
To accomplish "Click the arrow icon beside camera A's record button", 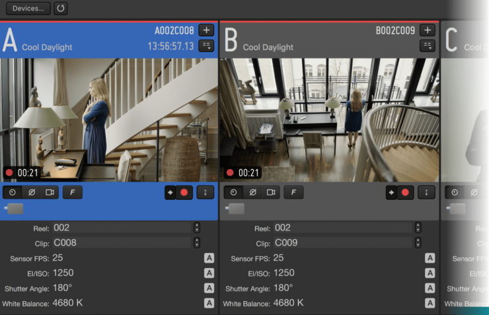I will pos(170,192).
